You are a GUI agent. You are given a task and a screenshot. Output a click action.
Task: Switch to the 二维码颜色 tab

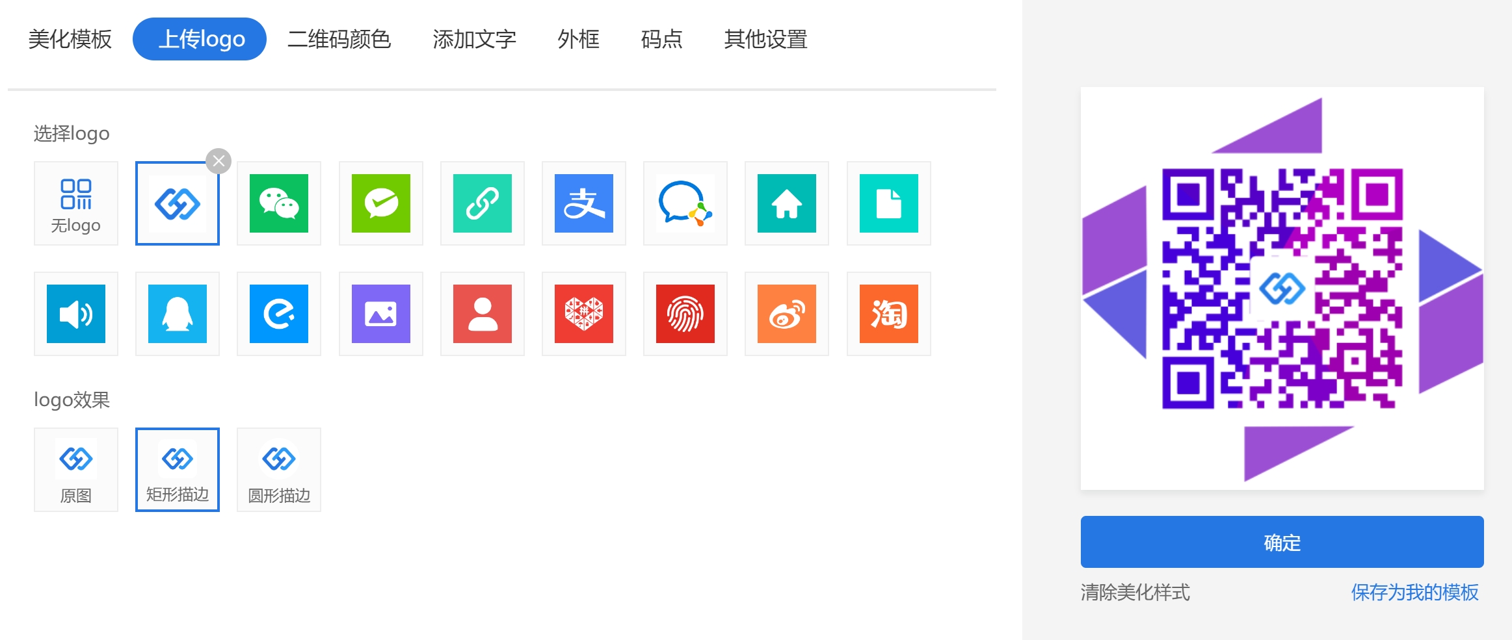[x=339, y=39]
